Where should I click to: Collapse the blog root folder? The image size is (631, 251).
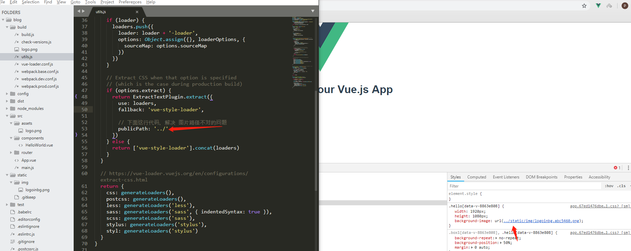(3, 20)
